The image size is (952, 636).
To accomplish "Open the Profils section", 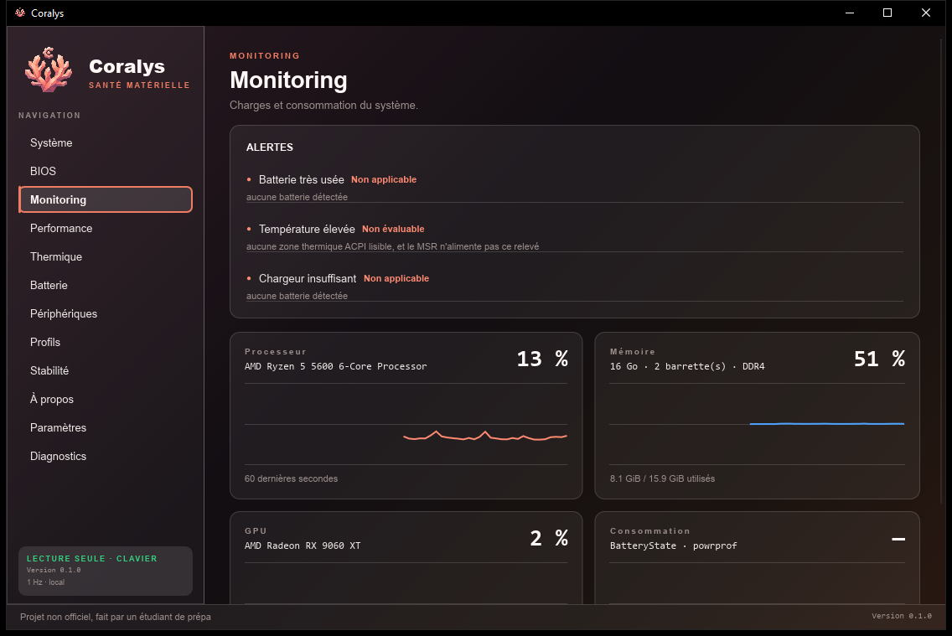I will coord(106,342).
